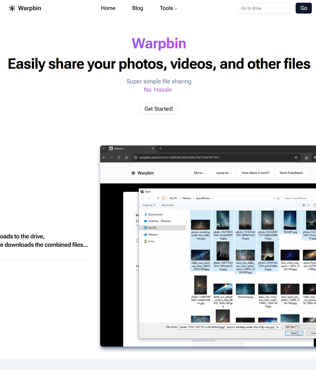Image resolution: width=316 pixels, height=370 pixels.
Task: Click the refresh icon beside the SpacePhotos search box
Action: pyautogui.click(x=278, y=198)
